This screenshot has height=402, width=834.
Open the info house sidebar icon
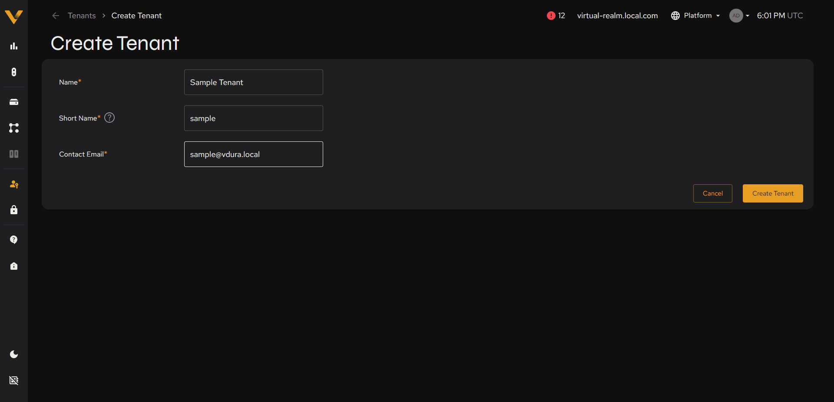14,266
